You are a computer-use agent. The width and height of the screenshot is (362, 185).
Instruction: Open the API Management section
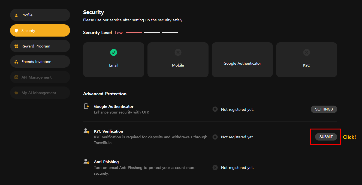pyautogui.click(x=40, y=77)
